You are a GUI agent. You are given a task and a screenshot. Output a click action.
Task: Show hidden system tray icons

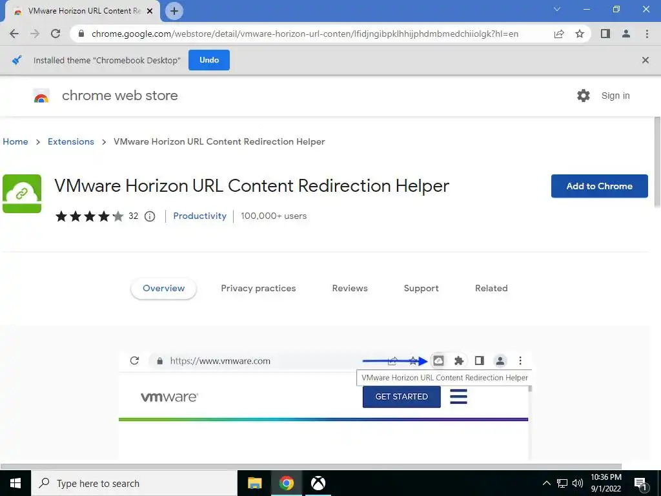546,483
